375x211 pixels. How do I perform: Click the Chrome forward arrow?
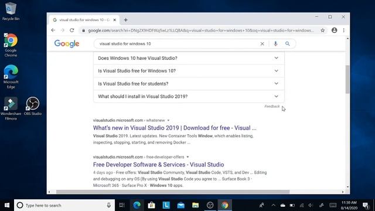tap(63, 30)
